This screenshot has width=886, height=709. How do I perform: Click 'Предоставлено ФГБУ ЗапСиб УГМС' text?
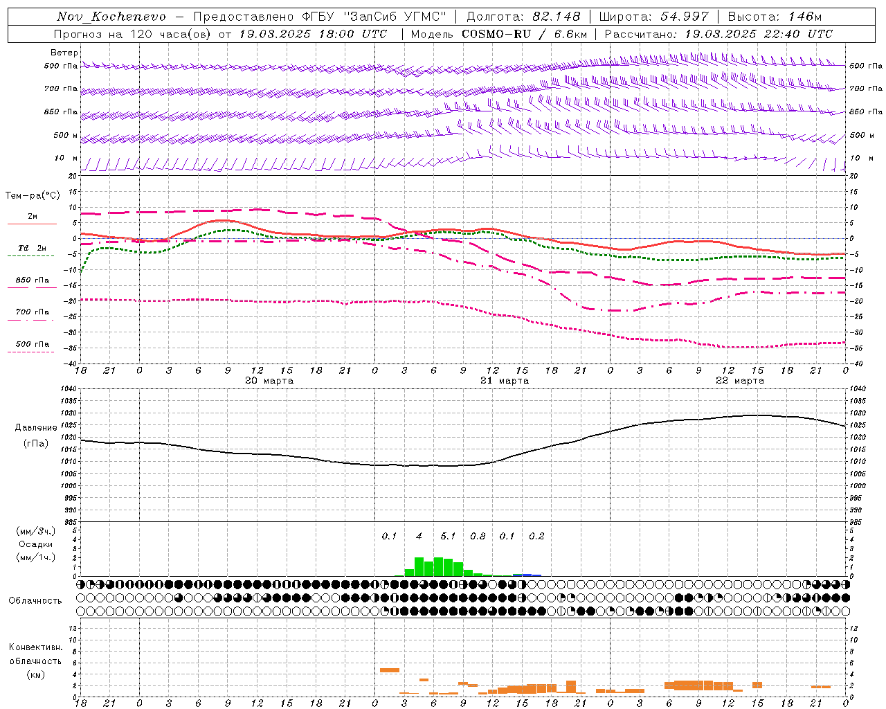coord(320,17)
